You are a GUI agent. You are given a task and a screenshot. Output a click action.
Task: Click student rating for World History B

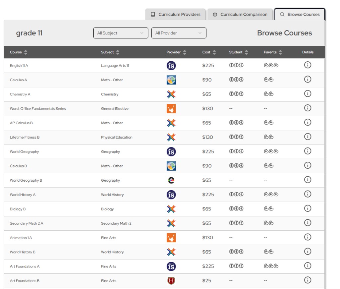236,252
